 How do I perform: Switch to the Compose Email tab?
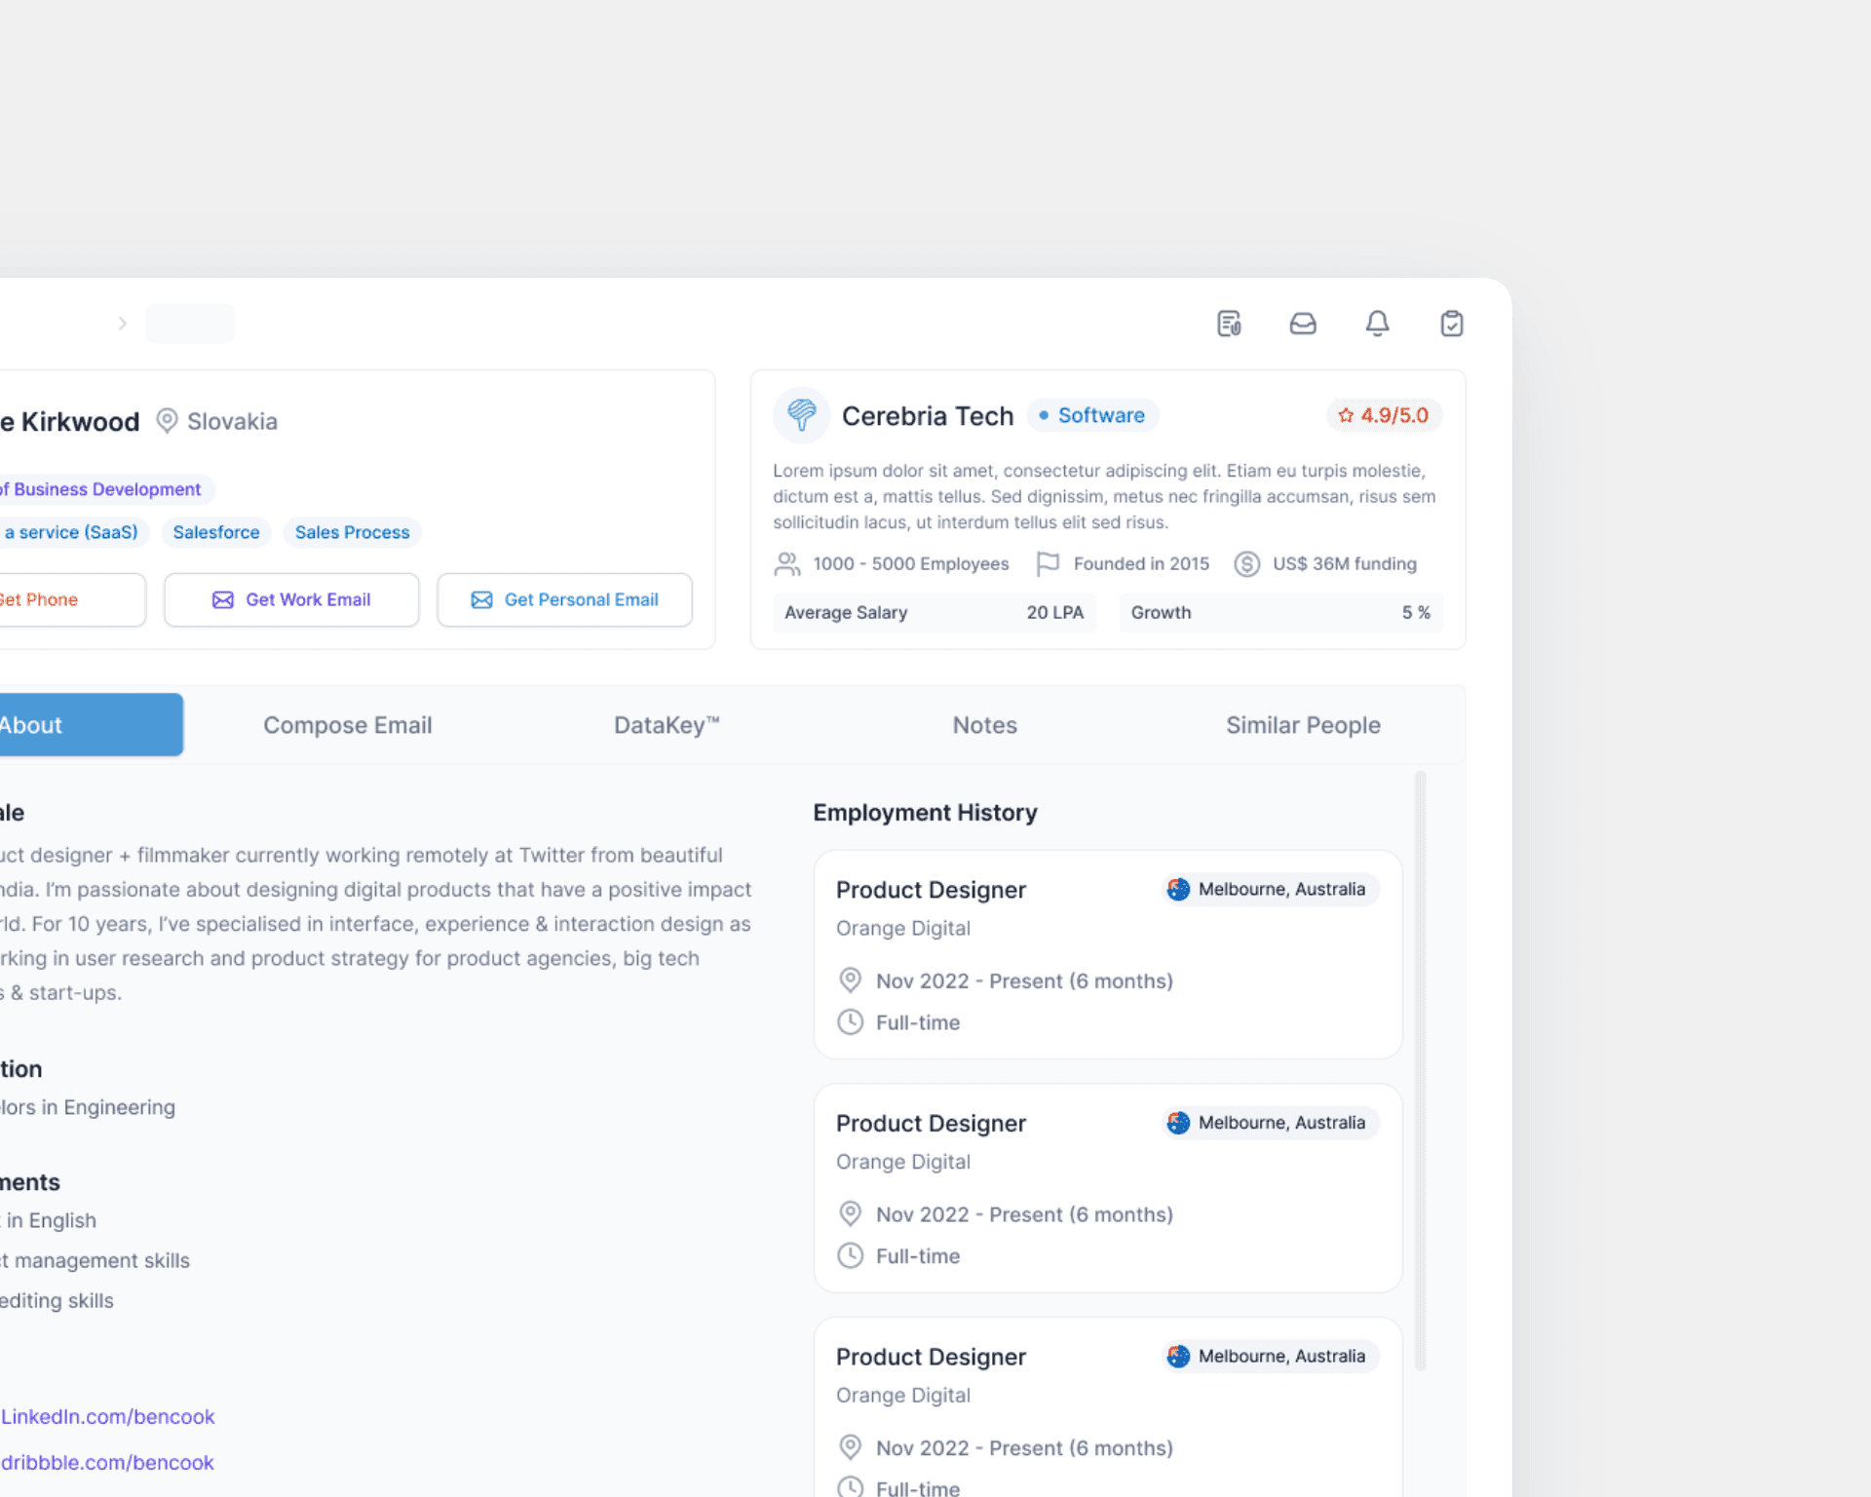coord(347,725)
